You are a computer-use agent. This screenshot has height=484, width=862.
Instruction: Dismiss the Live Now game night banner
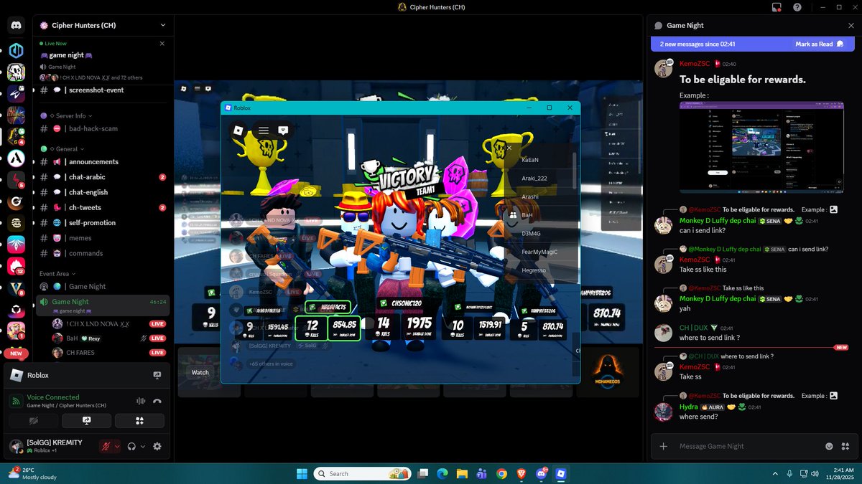pyautogui.click(x=162, y=43)
